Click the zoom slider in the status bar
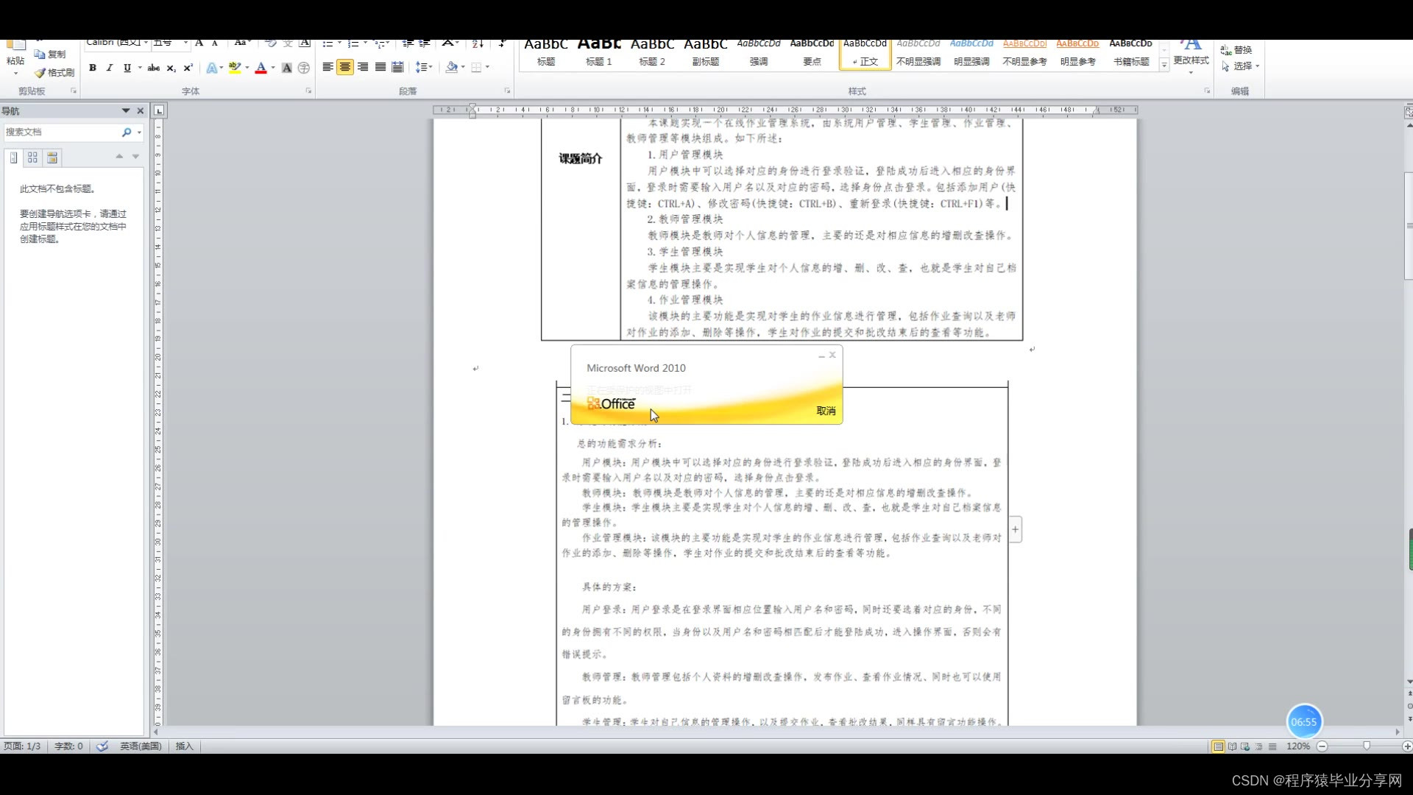 coord(1366,746)
